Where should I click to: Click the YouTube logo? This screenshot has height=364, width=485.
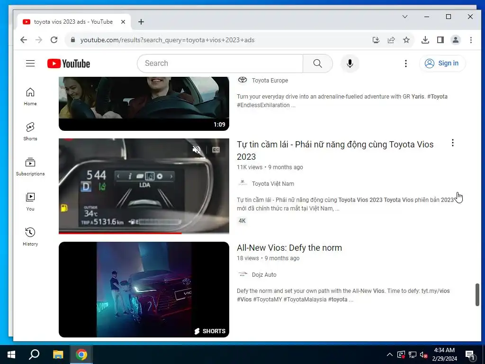pyautogui.click(x=68, y=64)
